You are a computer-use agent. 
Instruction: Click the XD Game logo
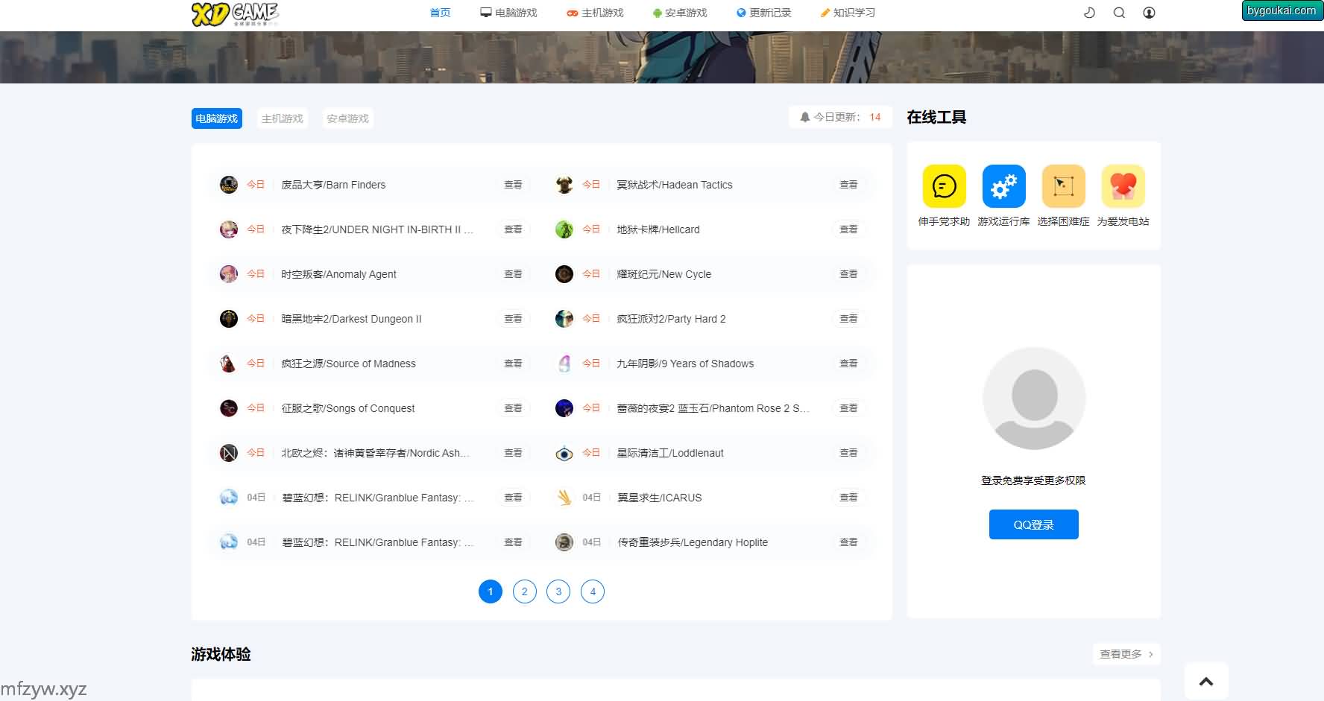[x=234, y=13]
